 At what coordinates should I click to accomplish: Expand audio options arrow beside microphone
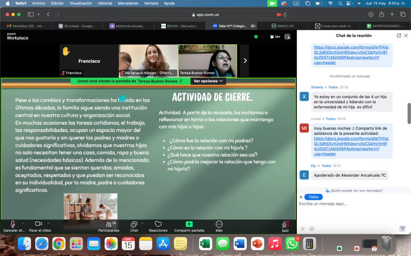[23, 223]
